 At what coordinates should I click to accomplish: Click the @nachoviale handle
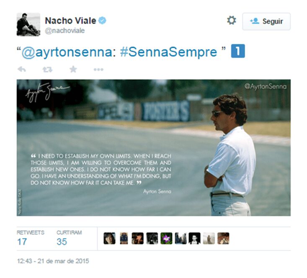coord(65,31)
